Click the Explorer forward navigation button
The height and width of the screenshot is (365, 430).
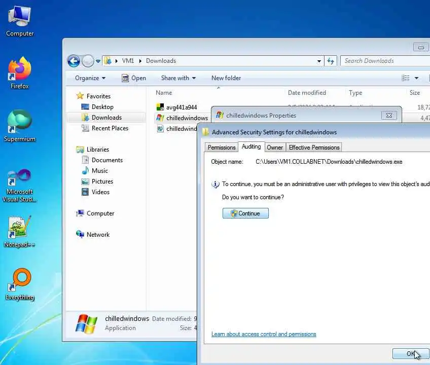(x=88, y=61)
